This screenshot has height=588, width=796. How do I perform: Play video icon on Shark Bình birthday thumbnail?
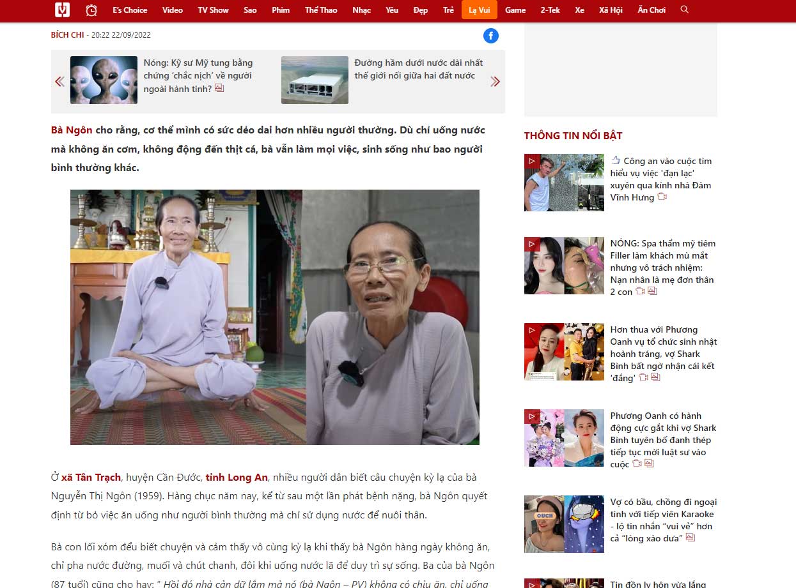coord(532,330)
